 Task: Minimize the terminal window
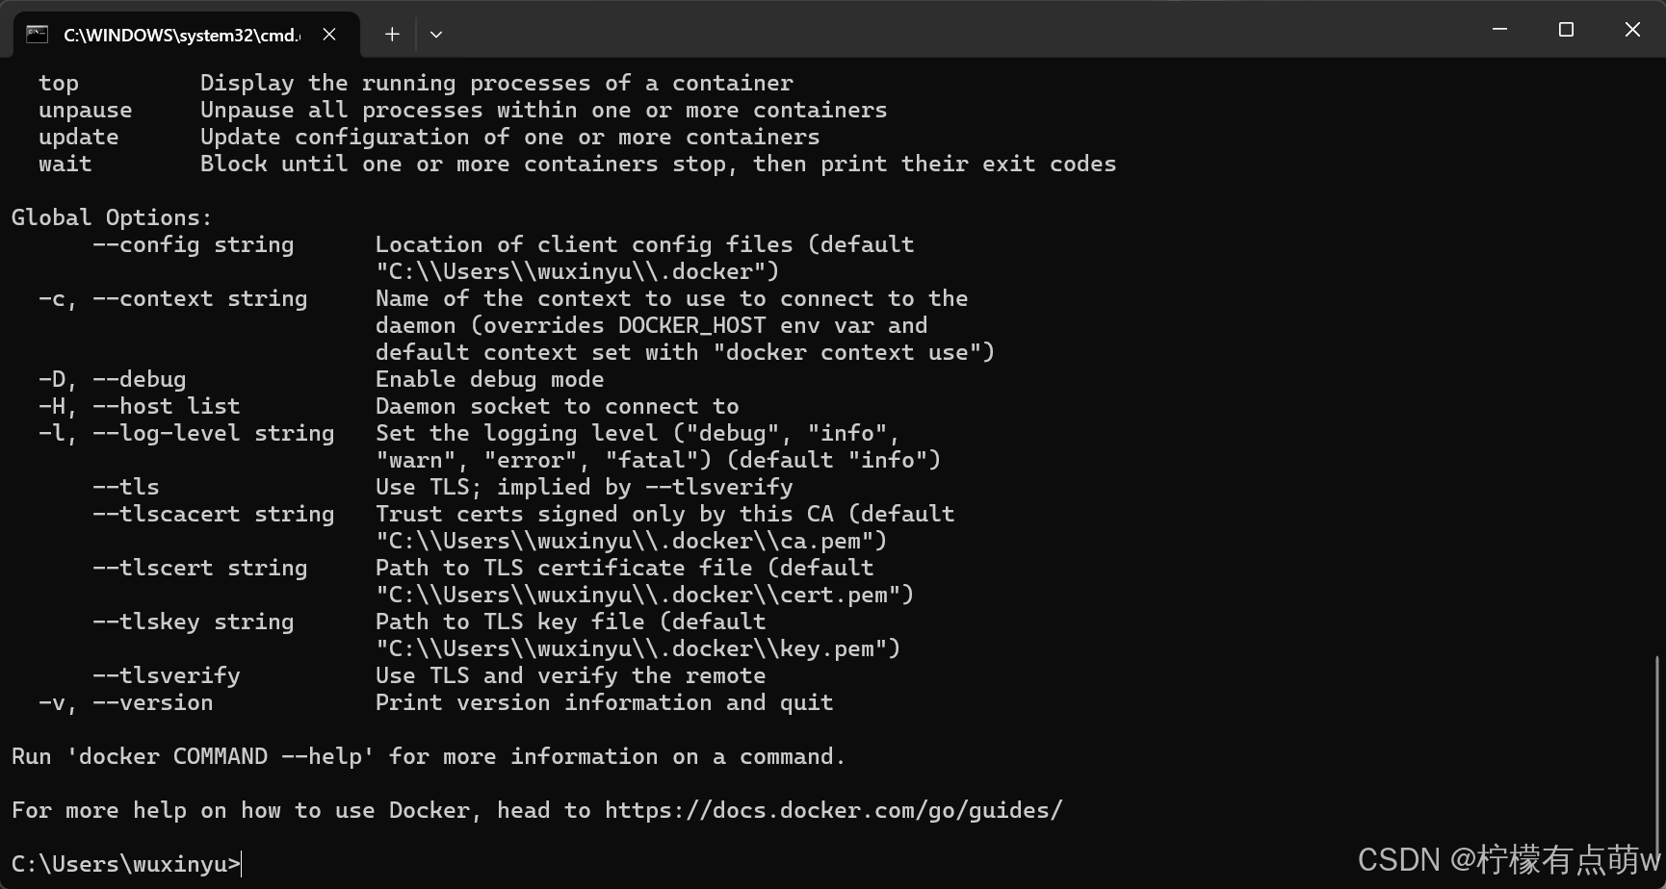(1498, 29)
